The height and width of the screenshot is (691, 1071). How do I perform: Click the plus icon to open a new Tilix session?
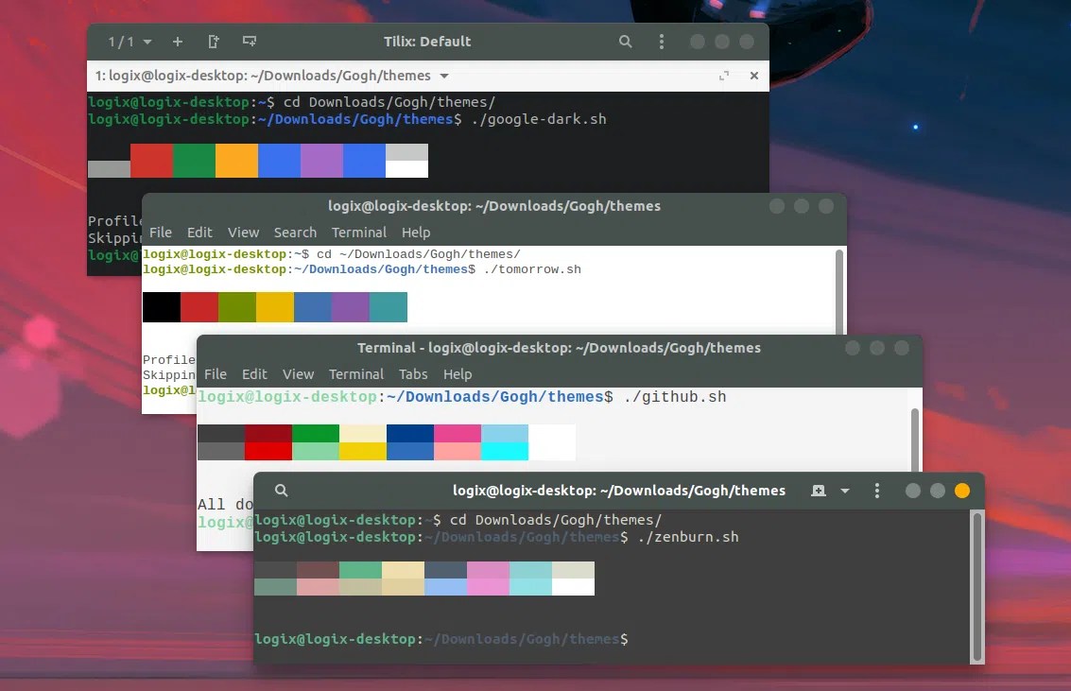pyautogui.click(x=178, y=42)
